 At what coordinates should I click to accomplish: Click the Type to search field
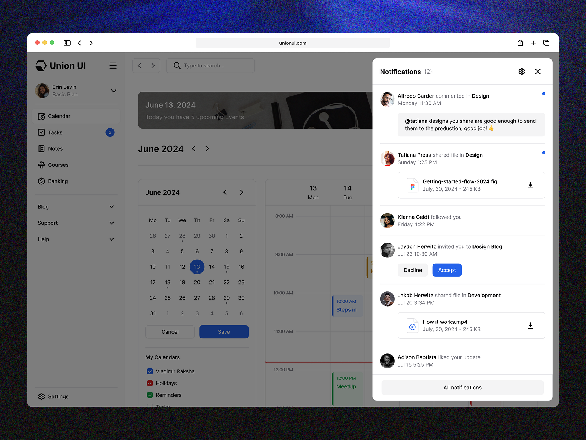[x=210, y=65]
